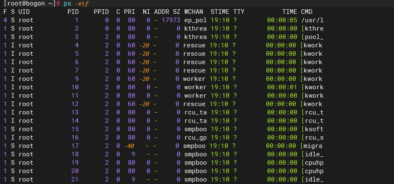The image size is (394, 184).
Task: Click the CMD column header
Action: tap(306, 12)
